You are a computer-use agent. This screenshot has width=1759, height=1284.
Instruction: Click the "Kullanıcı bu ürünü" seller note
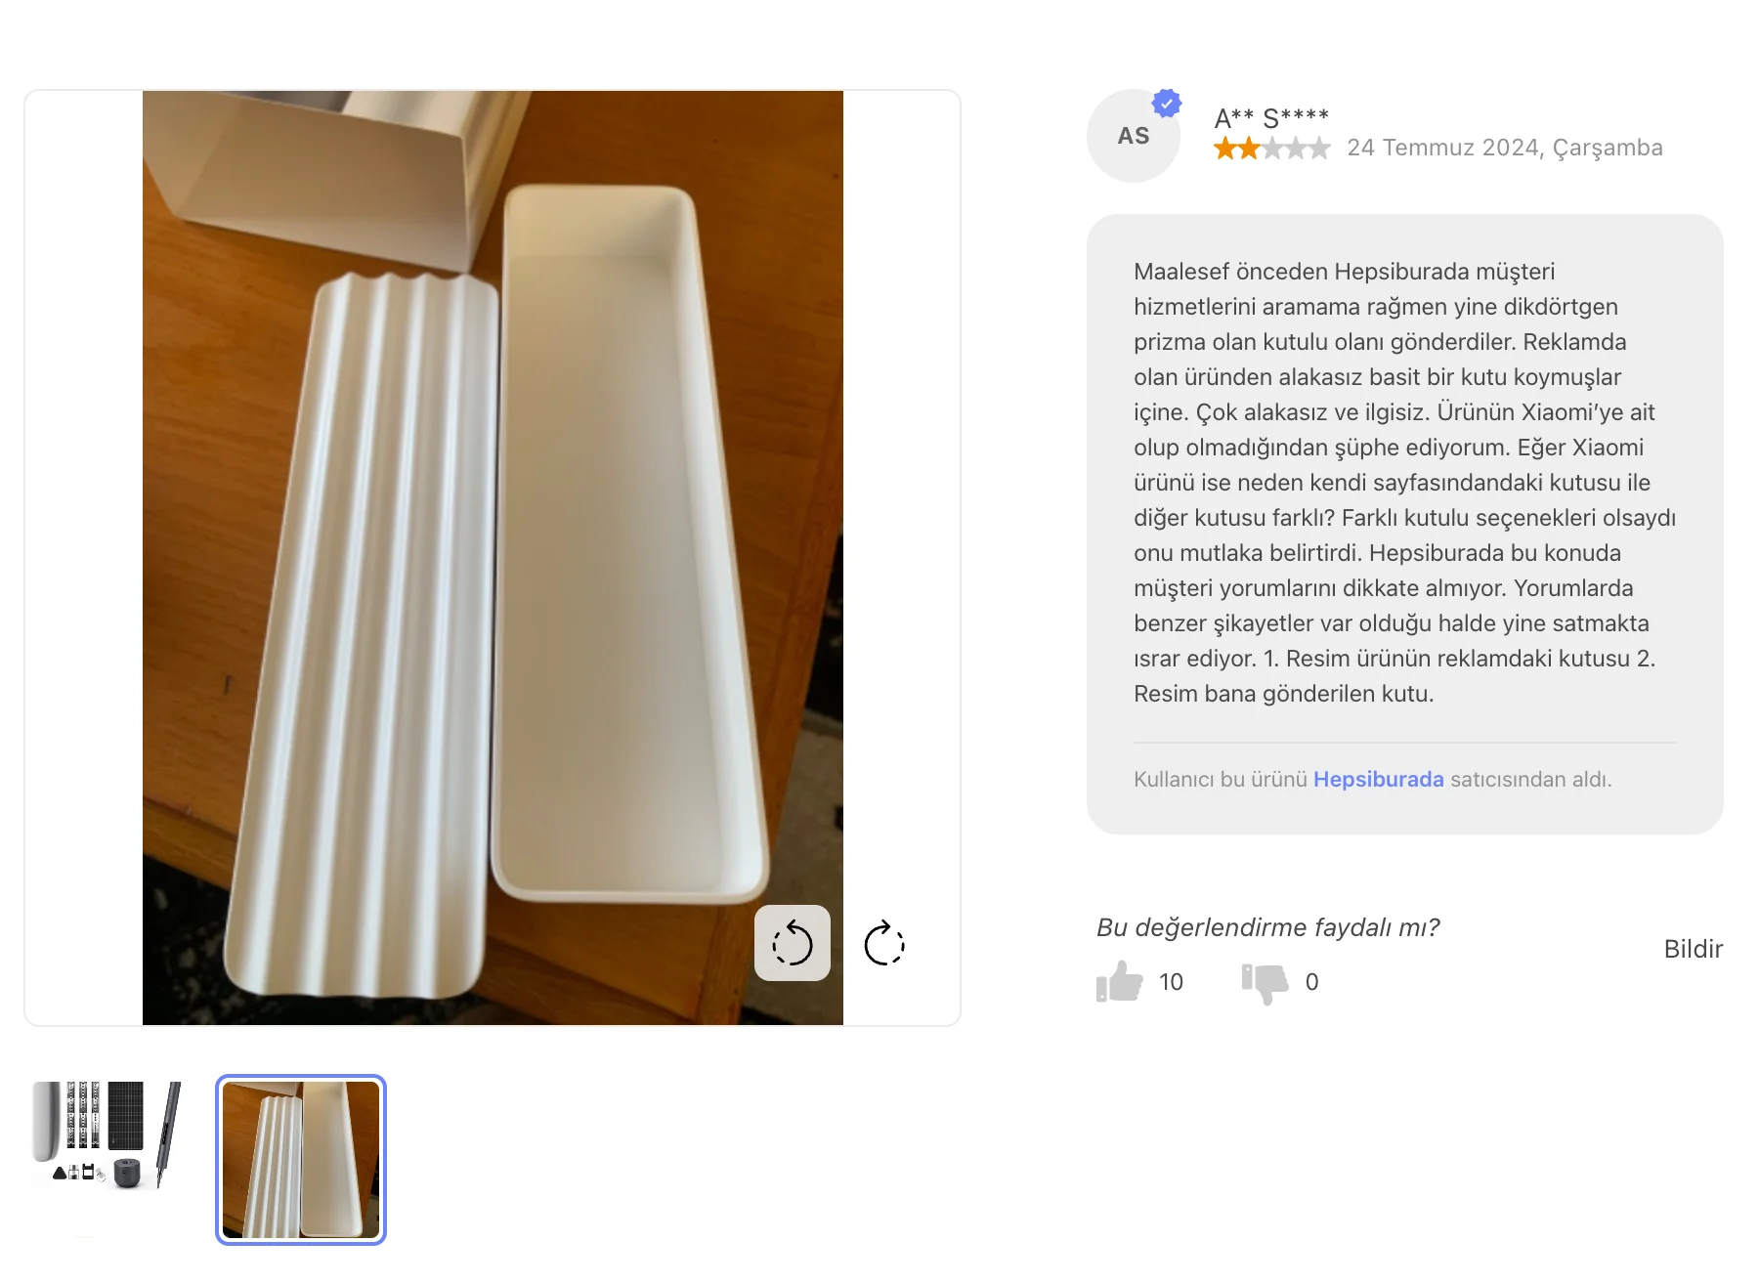pos(1372,779)
